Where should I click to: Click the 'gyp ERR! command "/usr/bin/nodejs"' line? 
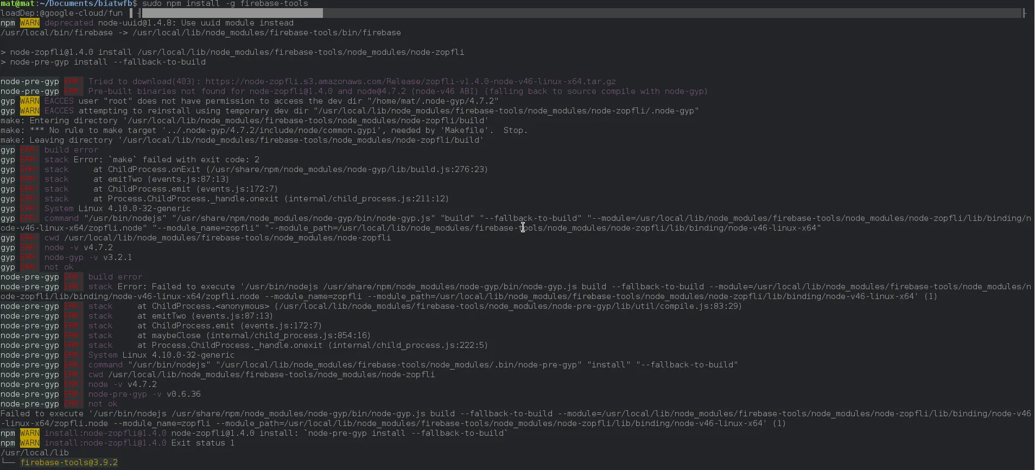click(516, 223)
